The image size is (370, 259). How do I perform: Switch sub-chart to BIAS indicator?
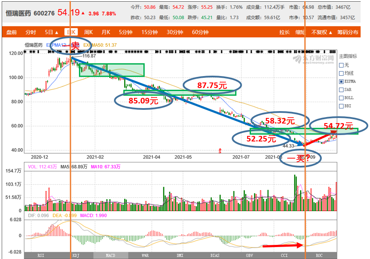pos(215,256)
